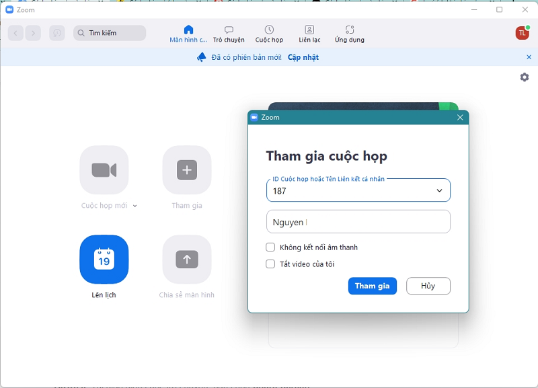Switch to the Trò chuyện tab
The height and width of the screenshot is (388, 538).
point(229,34)
